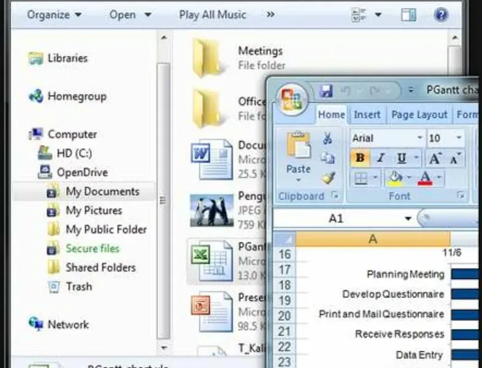The width and height of the screenshot is (482, 368).
Task: Select column A header in Excel
Action: coord(373,239)
